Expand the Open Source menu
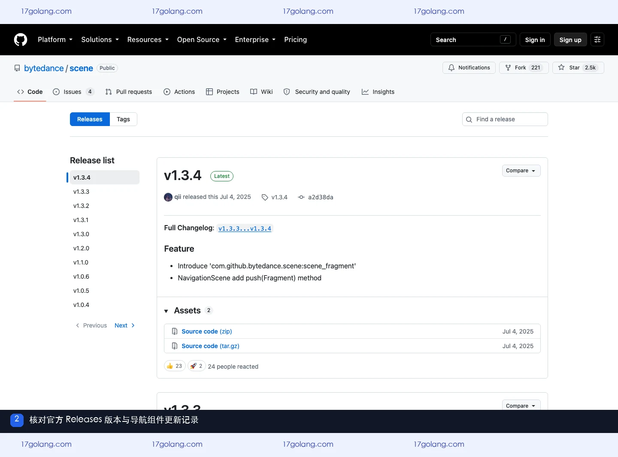Screen dimensions: 618x457 point(202,39)
